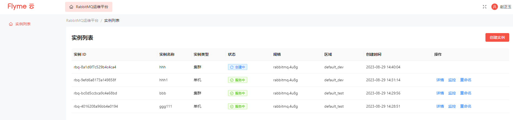The width and height of the screenshot is (513, 120).
Task: Click instance ID rbq-8a1d6f7c529b4c4ca4
Action: 95,67
